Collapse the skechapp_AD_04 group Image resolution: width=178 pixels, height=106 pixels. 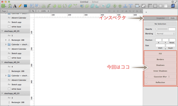pyautogui.click(x=2, y=62)
